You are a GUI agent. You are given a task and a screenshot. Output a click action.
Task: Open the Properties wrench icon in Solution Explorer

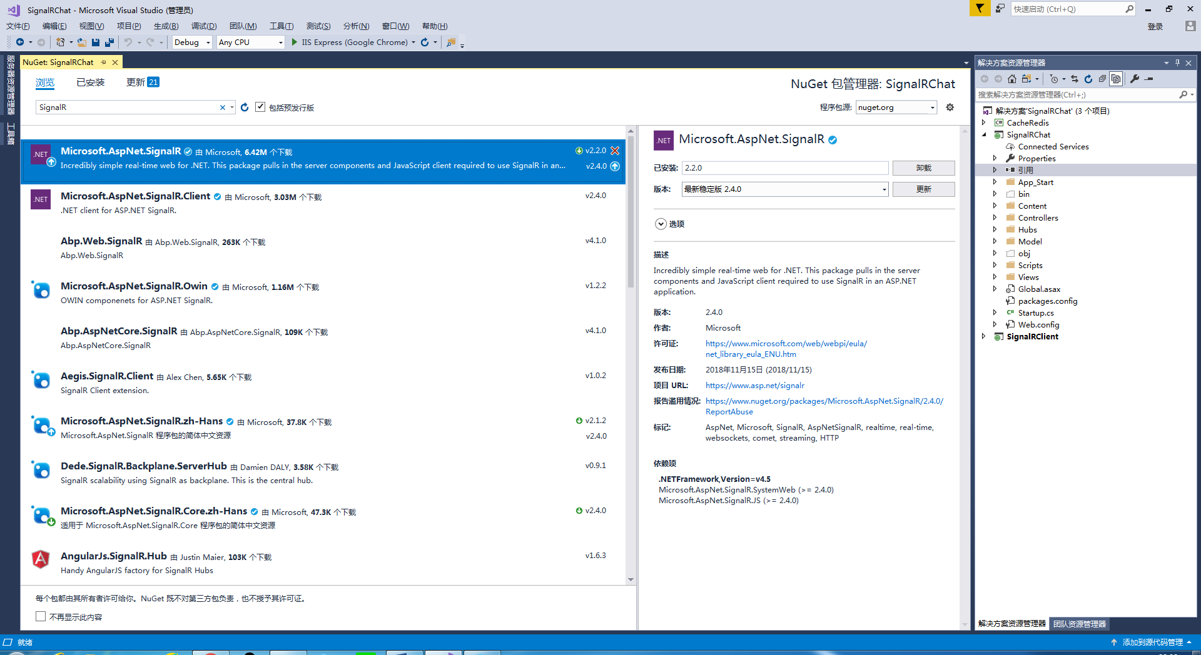click(1135, 79)
